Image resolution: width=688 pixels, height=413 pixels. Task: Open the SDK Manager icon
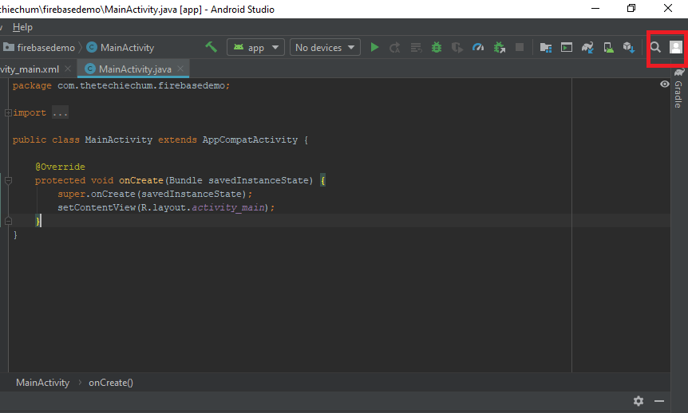[629, 48]
